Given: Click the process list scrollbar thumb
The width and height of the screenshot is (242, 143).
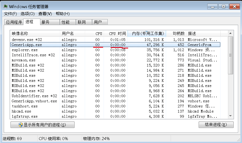Looking at the screenshot, I should (231, 55).
